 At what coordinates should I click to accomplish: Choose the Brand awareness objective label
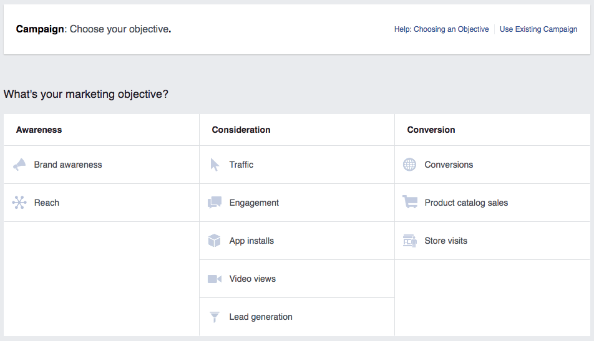point(68,165)
